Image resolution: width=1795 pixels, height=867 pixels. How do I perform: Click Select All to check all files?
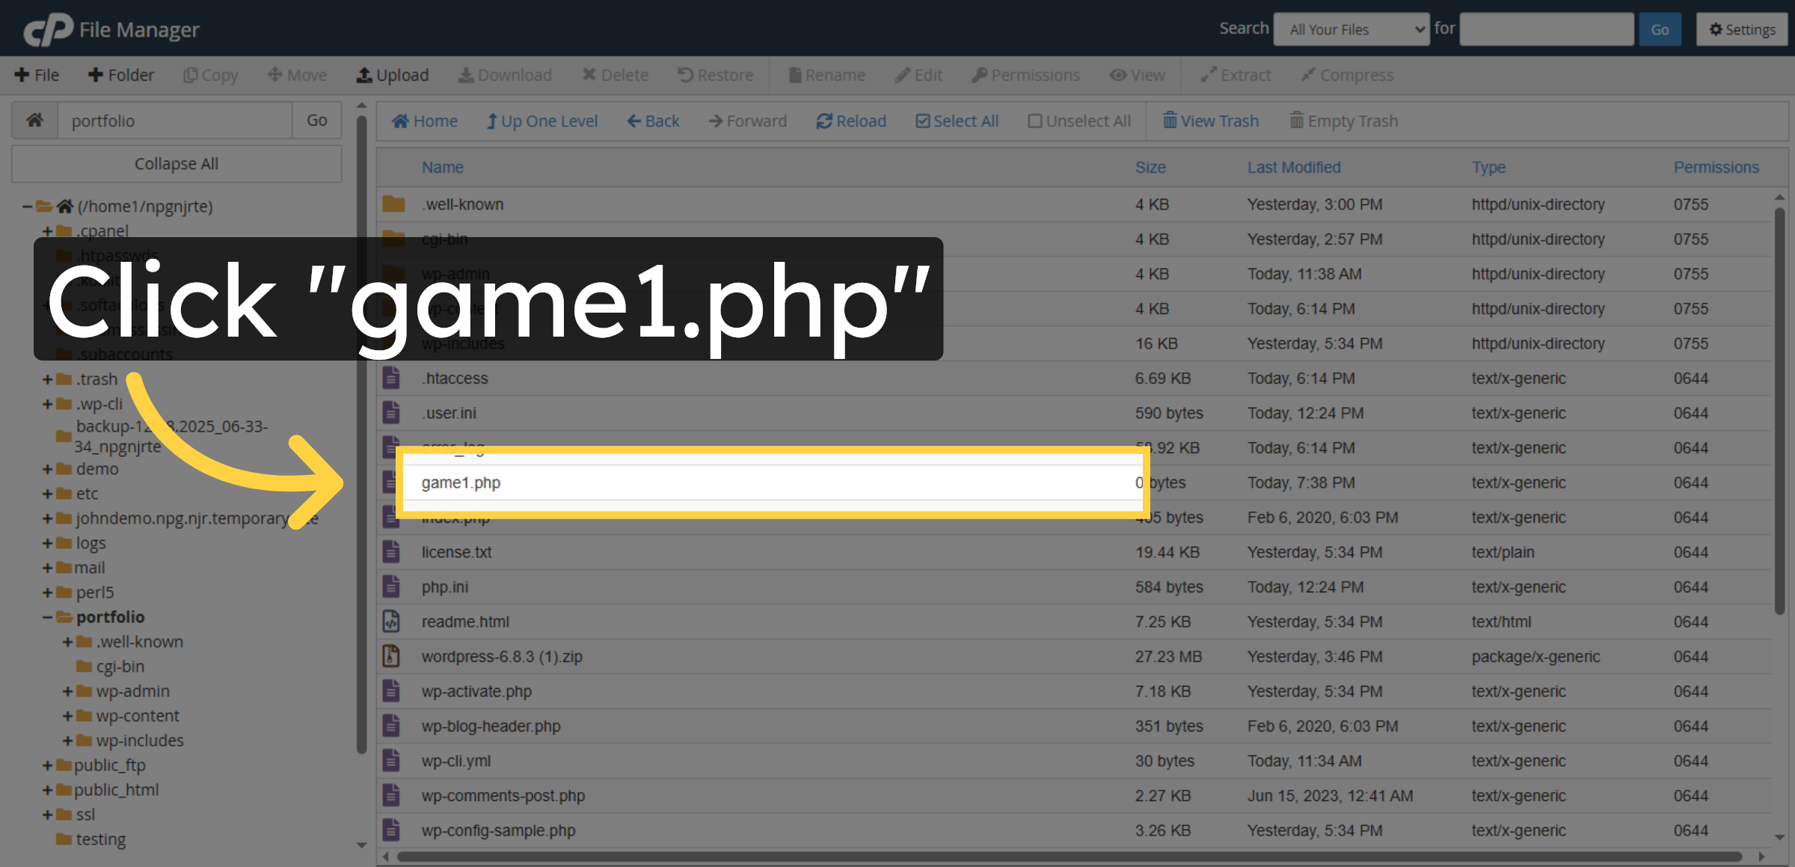tap(957, 120)
